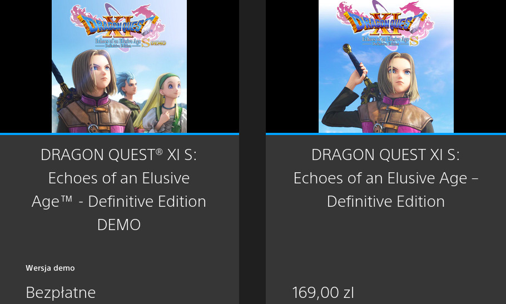Click the blue highlight bar under full game cover
Viewport: 506px width, 304px height.
coord(386,134)
